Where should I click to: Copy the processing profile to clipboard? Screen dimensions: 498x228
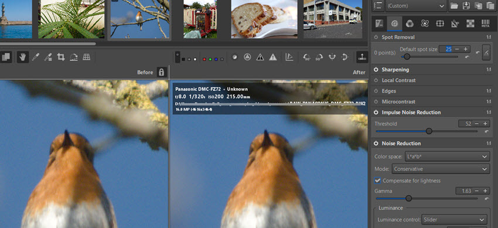pos(478,6)
